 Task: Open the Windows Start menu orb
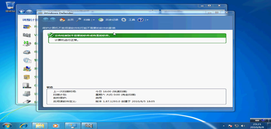point(7,125)
